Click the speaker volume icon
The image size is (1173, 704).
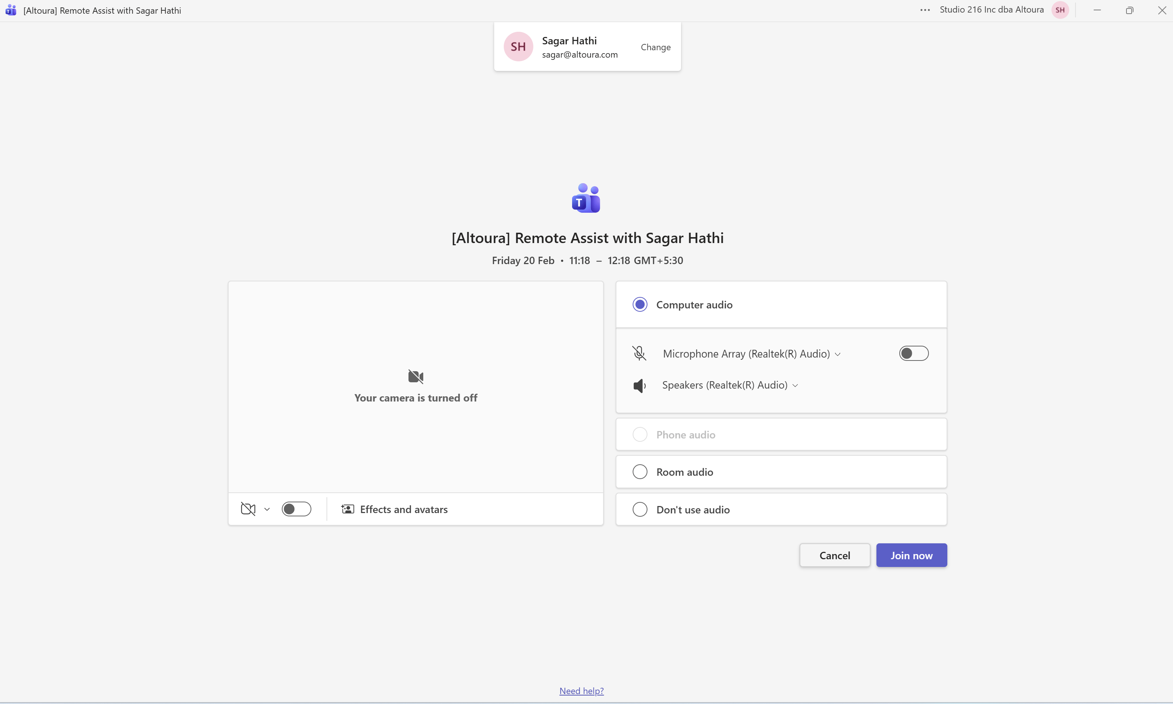639,386
